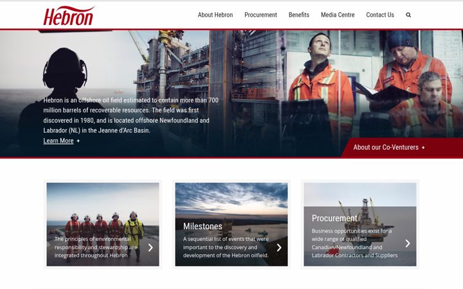
Task: Open the About Hebron menu
Action: click(x=215, y=15)
